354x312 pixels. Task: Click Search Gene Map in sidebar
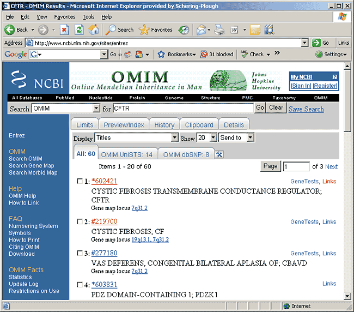pyautogui.click(x=32, y=166)
